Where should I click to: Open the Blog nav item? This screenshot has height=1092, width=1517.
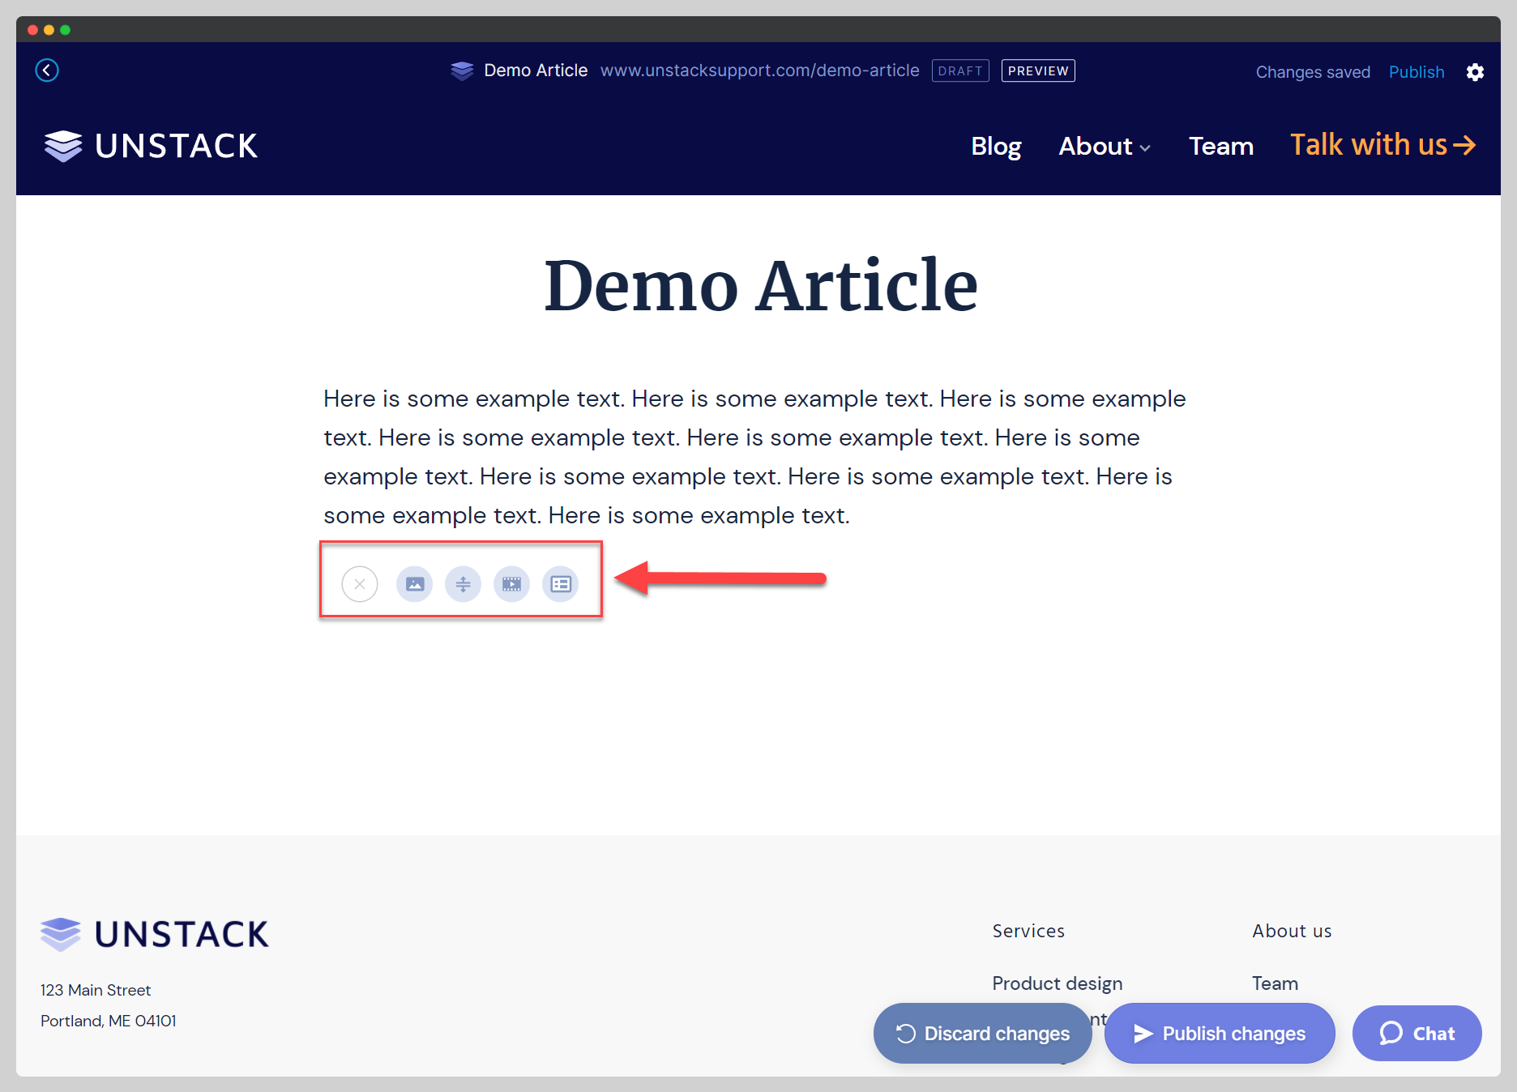click(x=996, y=147)
